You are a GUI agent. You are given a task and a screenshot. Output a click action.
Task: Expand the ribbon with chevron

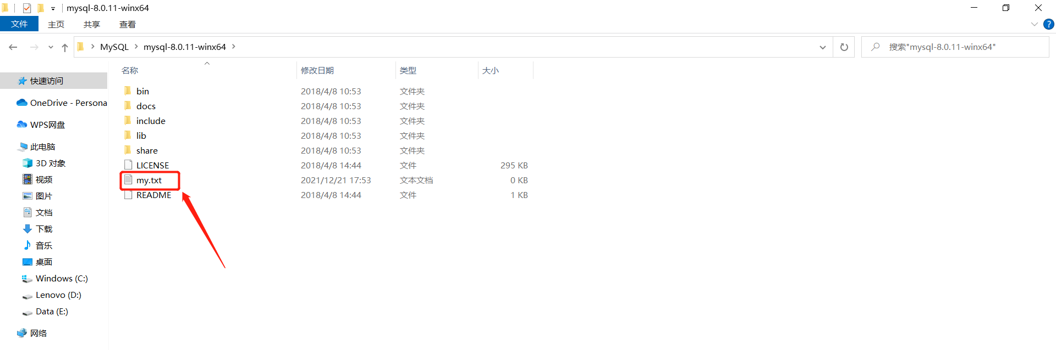coord(1034,24)
